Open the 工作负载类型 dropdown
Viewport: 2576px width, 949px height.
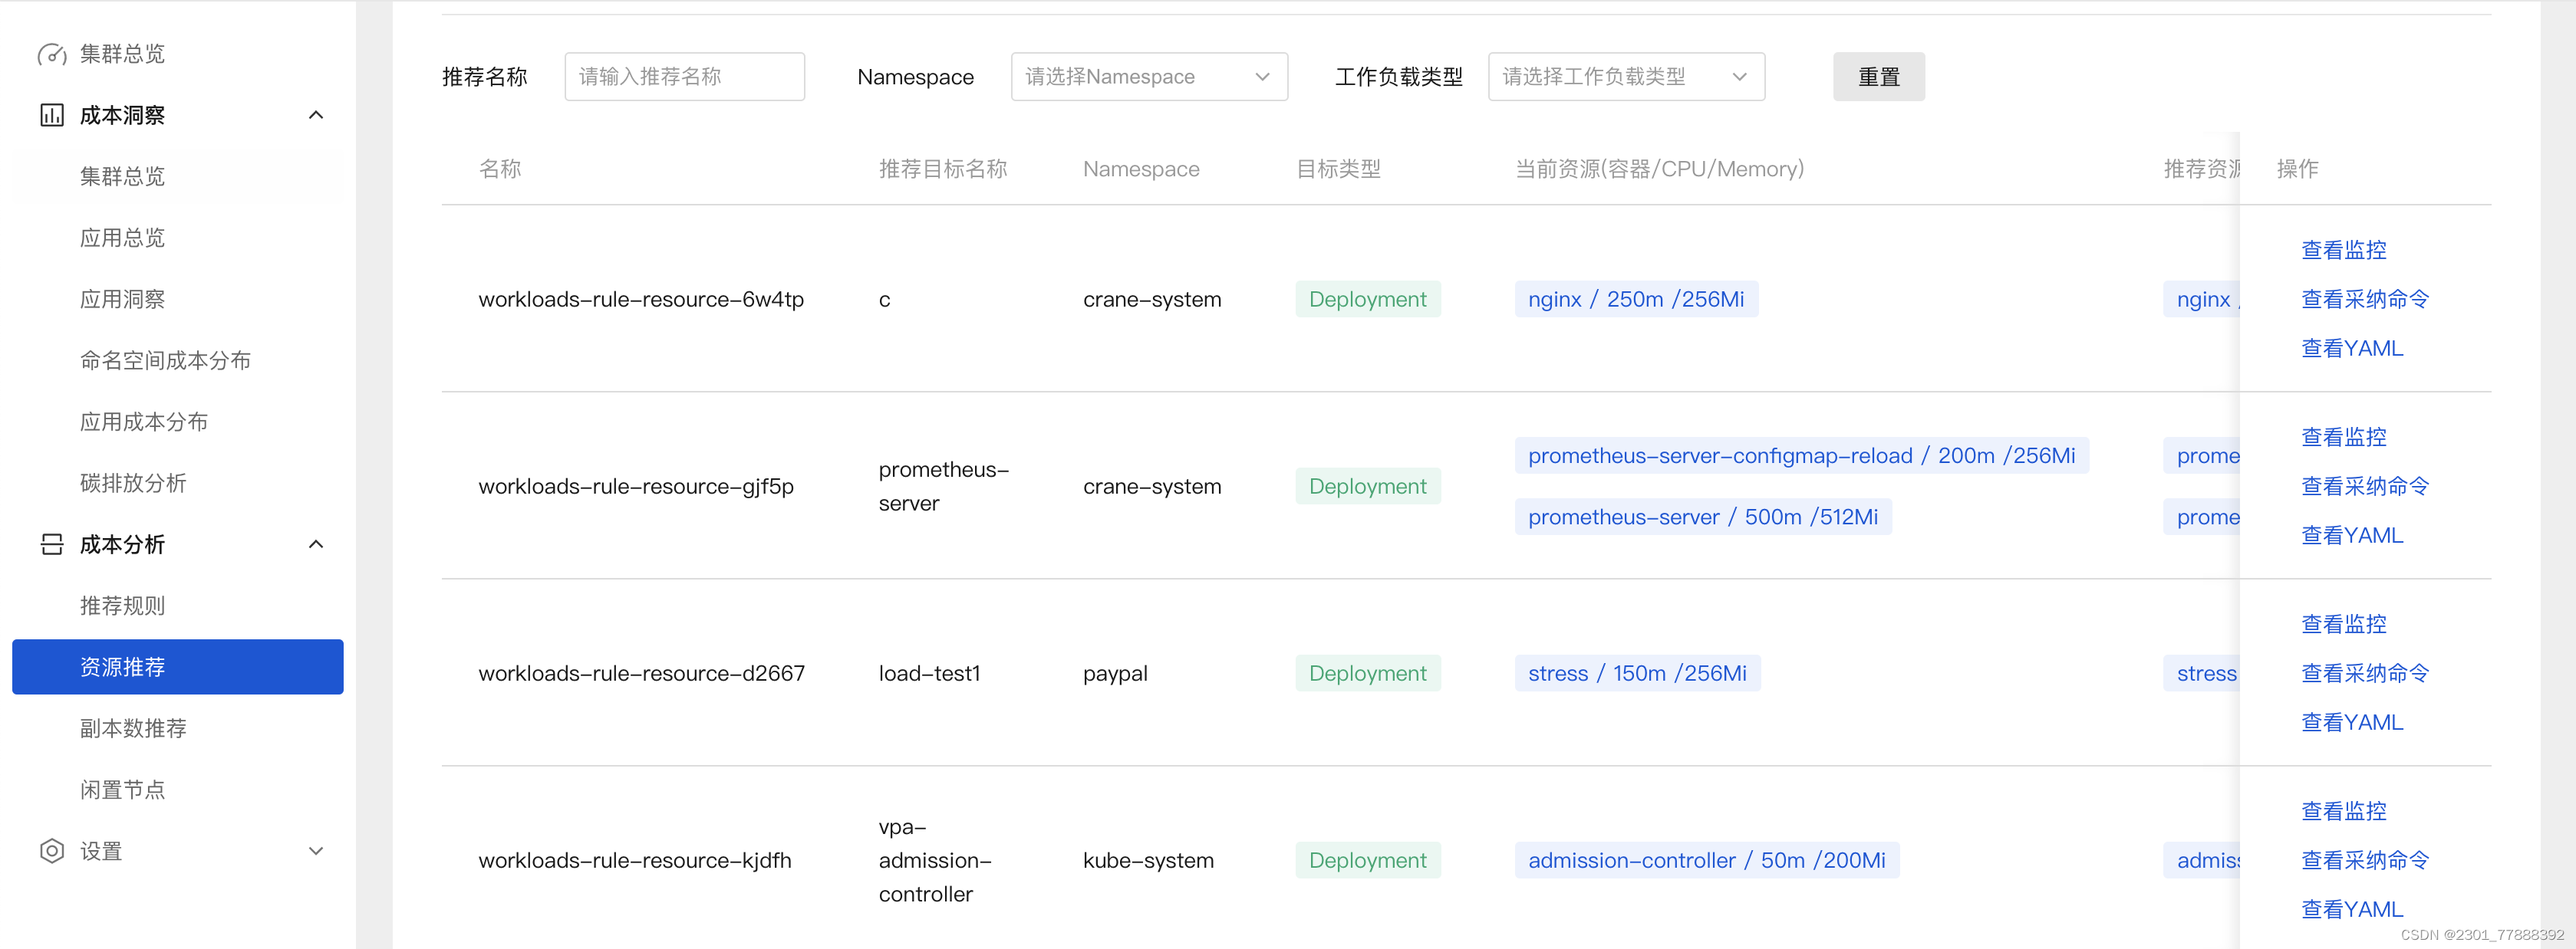[1625, 76]
